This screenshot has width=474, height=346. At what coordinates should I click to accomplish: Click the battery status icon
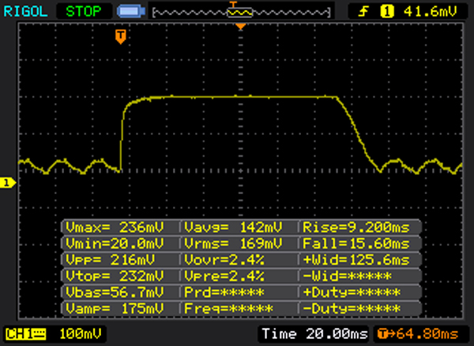coord(131,12)
